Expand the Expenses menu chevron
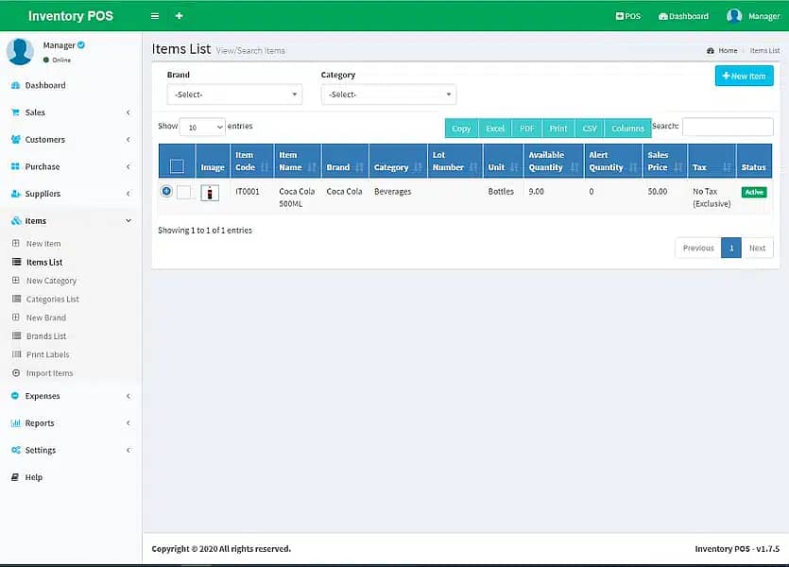789x567 pixels. 129,396
